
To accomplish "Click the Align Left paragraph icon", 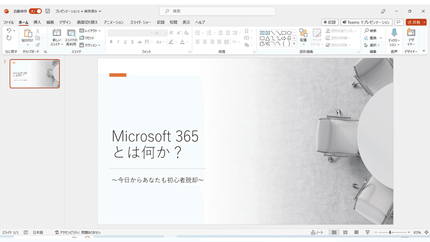I will pos(198,42).
